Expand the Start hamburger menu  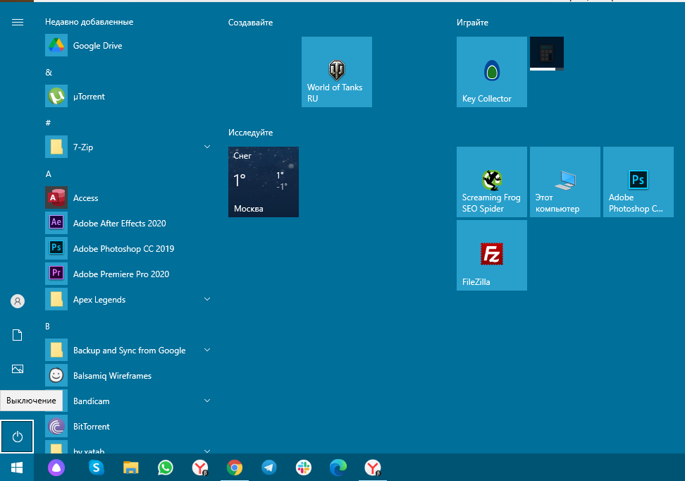click(18, 23)
